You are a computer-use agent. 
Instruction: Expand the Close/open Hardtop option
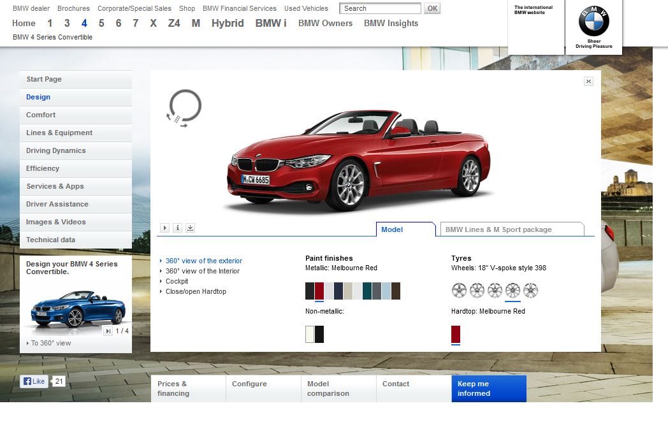click(x=196, y=291)
